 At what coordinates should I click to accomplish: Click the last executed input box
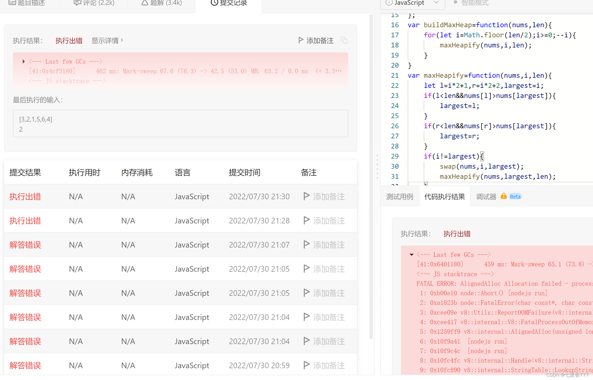pyautogui.click(x=180, y=123)
